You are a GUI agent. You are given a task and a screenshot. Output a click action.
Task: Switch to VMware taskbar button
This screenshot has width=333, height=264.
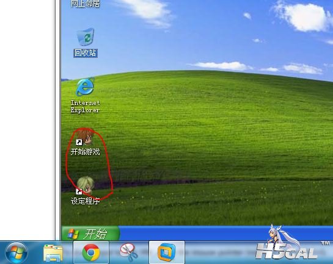(x=167, y=252)
